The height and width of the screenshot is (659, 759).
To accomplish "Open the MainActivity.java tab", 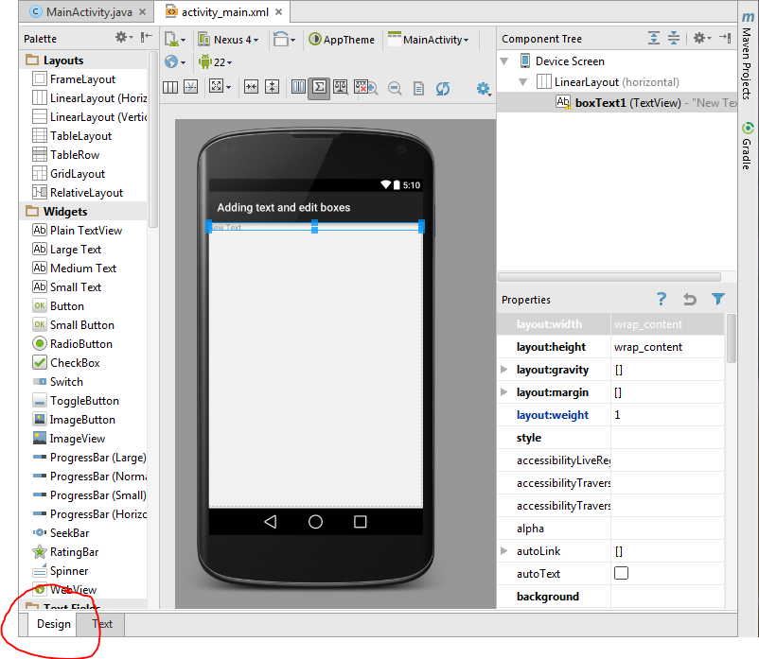I will tap(89, 12).
